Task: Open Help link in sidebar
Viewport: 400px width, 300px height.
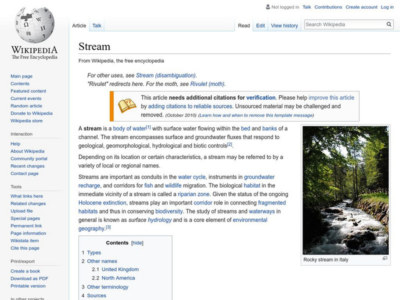Action: [15, 143]
